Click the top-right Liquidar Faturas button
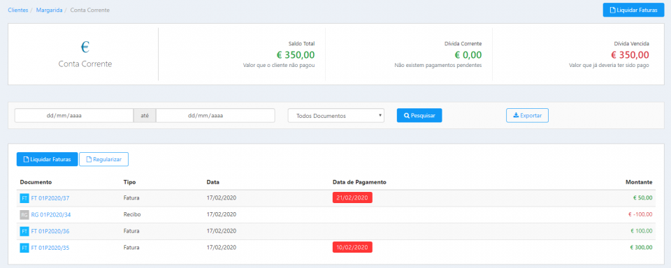The height and width of the screenshot is (268, 671). (633, 10)
